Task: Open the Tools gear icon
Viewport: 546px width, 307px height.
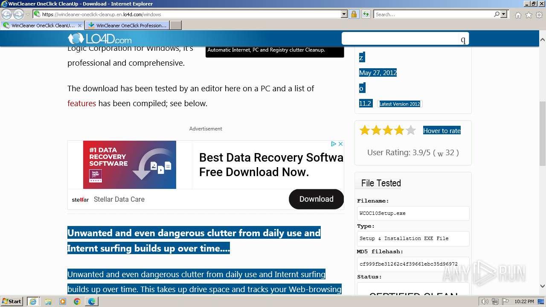Action: [539, 15]
